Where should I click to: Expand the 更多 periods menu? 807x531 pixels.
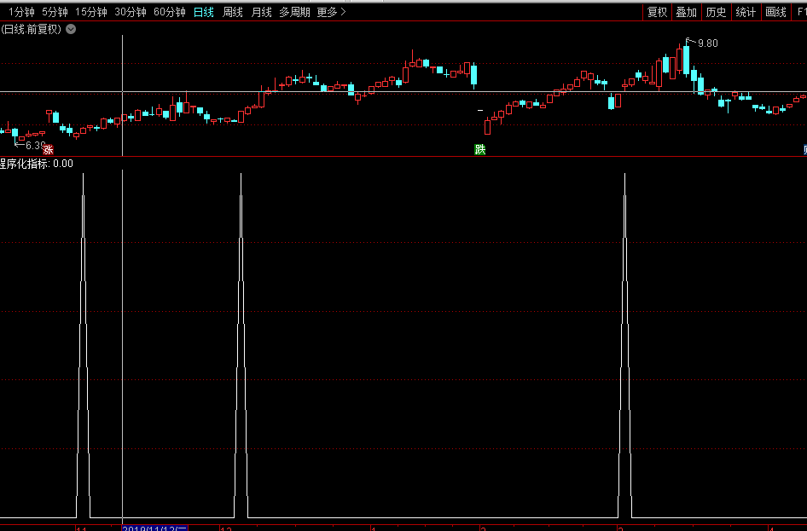331,12
